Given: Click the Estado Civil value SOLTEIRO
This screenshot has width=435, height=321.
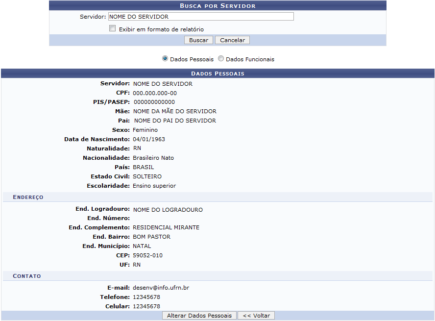Looking at the screenshot, I should pyautogui.click(x=147, y=176).
